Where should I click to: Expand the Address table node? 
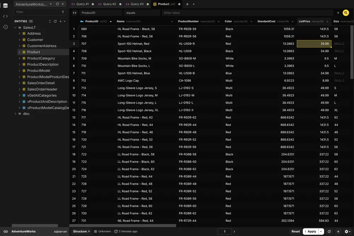tap(19, 33)
